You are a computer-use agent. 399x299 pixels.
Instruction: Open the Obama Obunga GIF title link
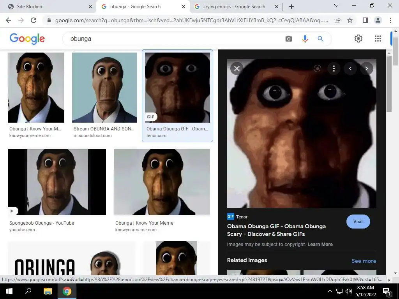click(276, 230)
